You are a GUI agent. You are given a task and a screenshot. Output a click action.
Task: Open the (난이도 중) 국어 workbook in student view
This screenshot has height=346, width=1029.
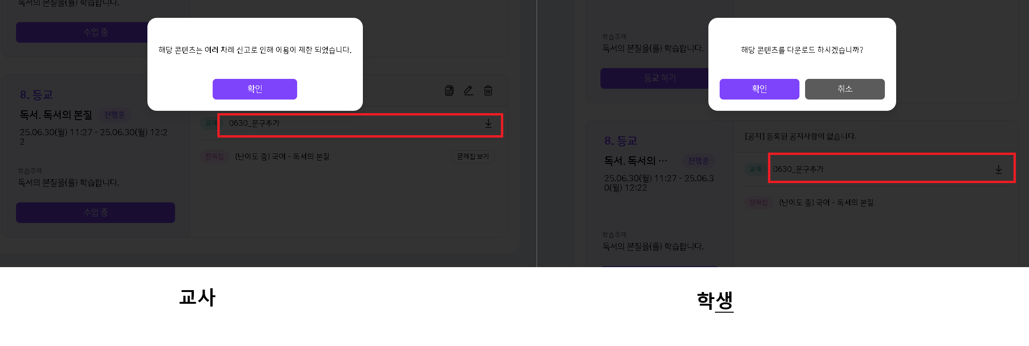[x=826, y=203]
